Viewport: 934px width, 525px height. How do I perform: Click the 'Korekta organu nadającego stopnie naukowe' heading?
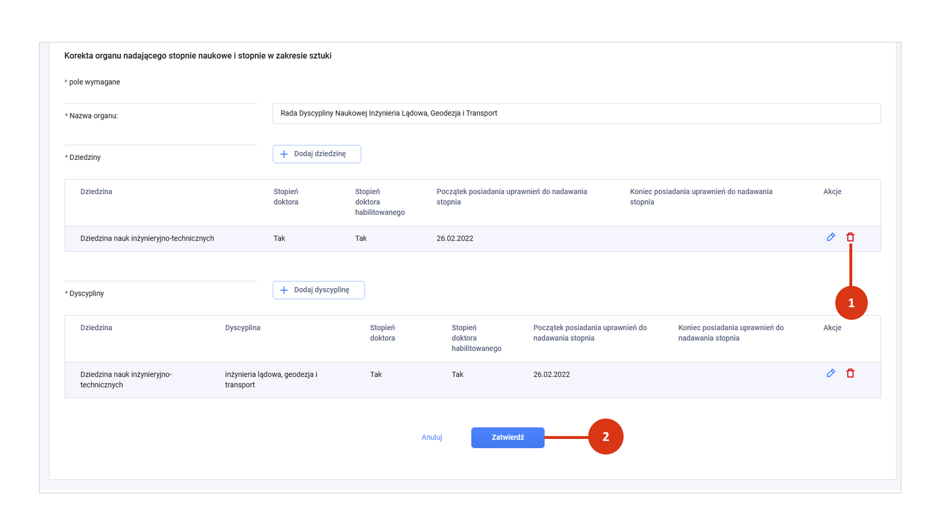(198, 56)
